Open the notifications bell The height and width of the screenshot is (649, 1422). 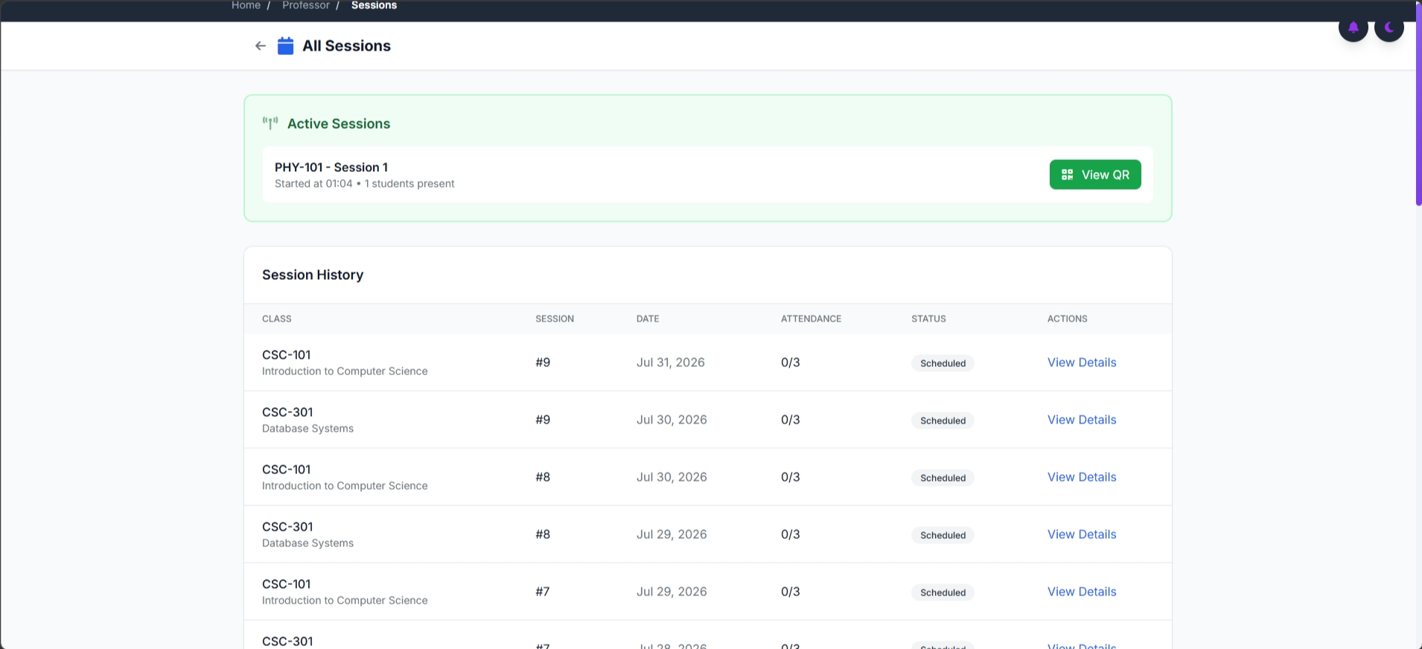[1353, 28]
